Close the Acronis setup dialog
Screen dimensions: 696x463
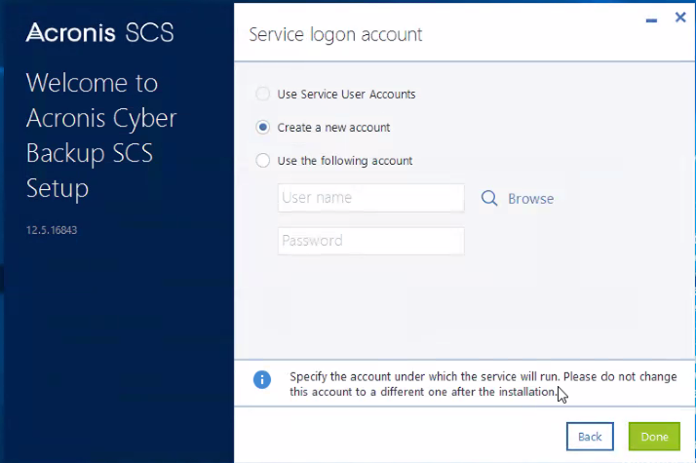[x=679, y=18]
